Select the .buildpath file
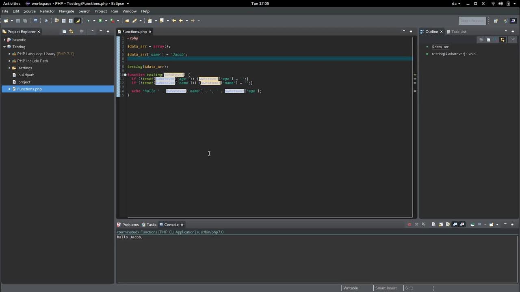This screenshot has height=292, width=520. [26, 75]
